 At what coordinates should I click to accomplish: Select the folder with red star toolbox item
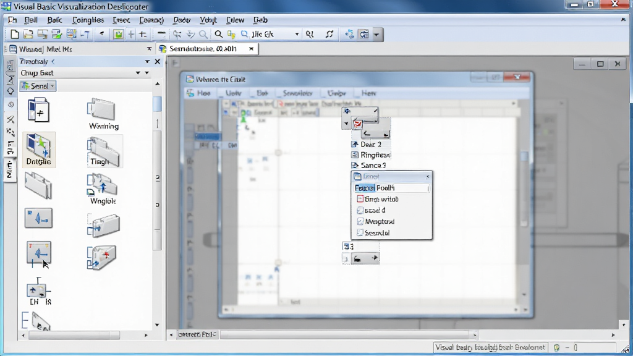[103, 257]
